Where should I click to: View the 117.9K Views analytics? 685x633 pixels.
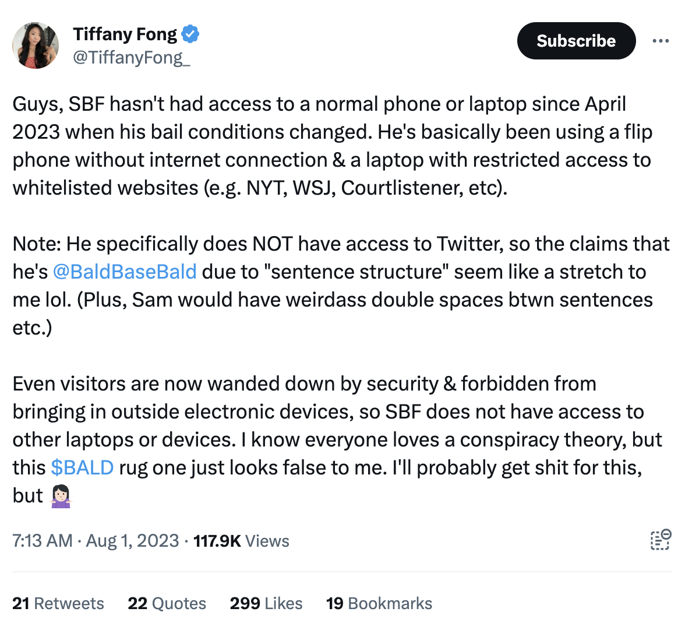pyautogui.click(x=241, y=541)
